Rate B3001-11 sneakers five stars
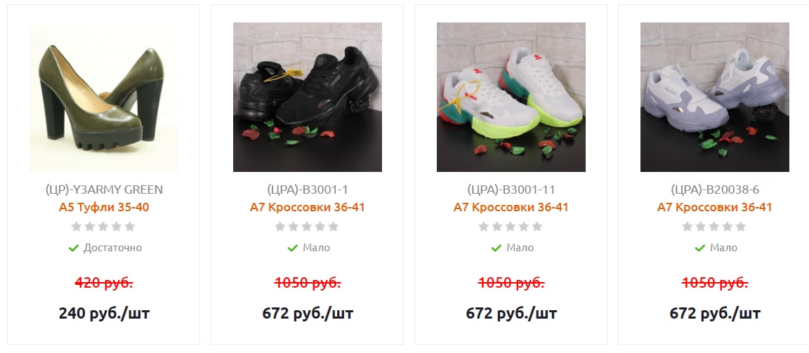 [537, 226]
